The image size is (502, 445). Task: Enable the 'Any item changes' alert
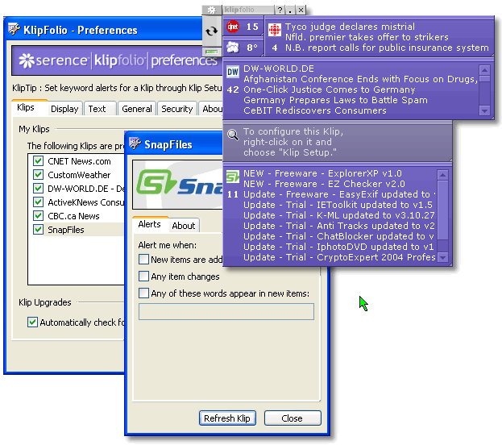pos(143,277)
